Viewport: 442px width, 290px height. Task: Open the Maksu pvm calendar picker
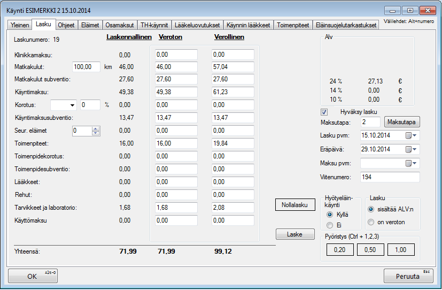[411, 163]
